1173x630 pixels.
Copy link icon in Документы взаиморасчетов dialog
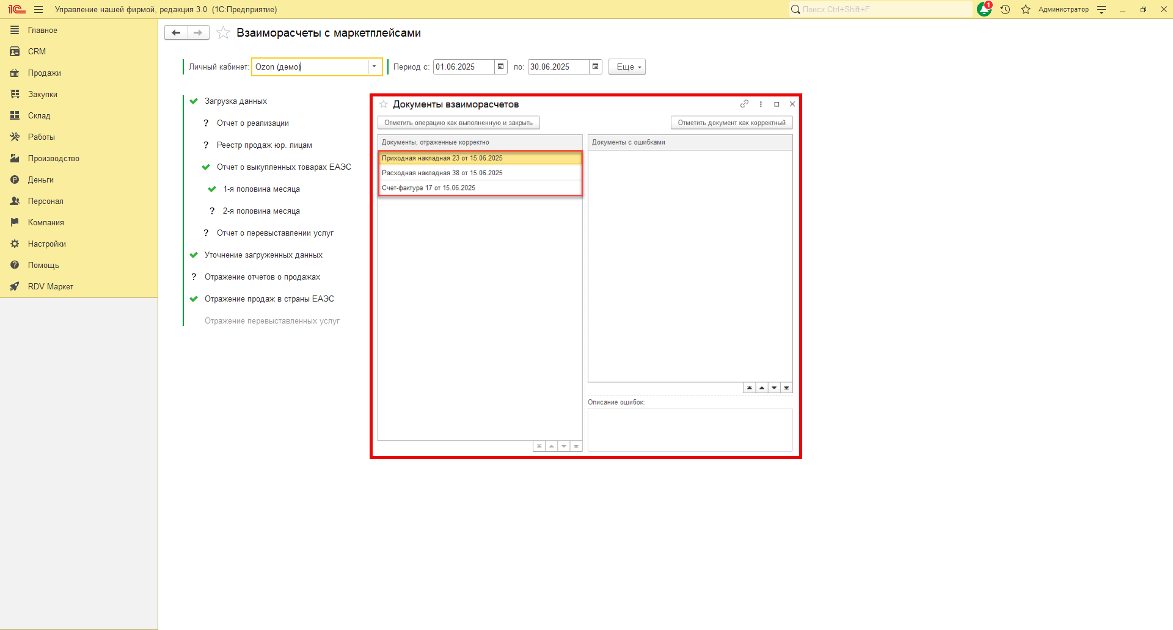[x=744, y=104]
